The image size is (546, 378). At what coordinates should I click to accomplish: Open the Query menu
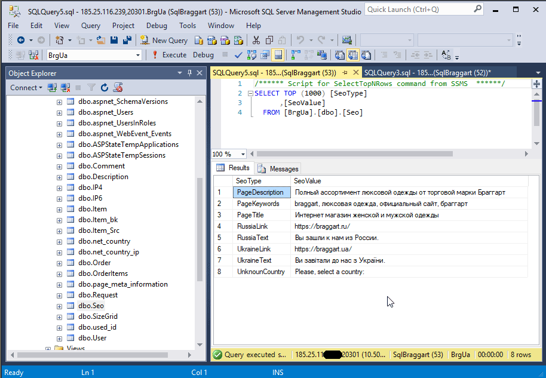91,26
